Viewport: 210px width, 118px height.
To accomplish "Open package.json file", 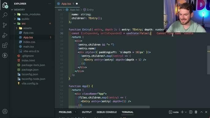I will coord(30,70).
